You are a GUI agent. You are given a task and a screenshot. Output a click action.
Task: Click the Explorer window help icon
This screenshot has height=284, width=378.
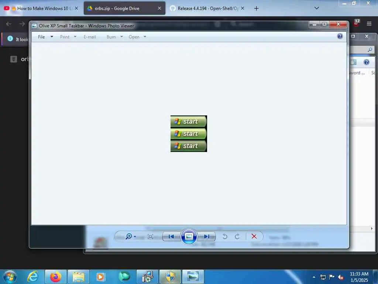[367, 62]
